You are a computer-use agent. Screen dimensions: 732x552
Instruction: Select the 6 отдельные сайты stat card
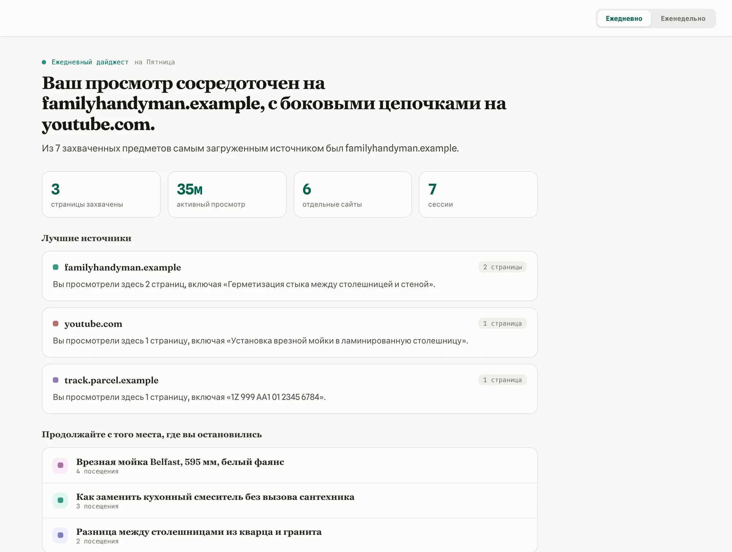click(353, 194)
